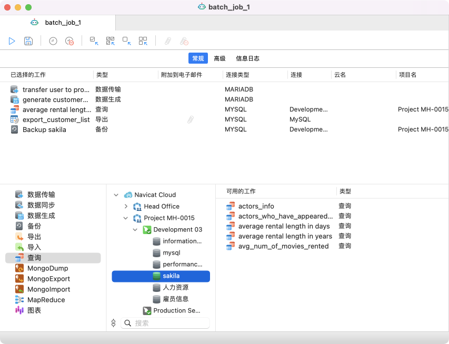Collapse the Project MH-0015 node

click(125, 218)
